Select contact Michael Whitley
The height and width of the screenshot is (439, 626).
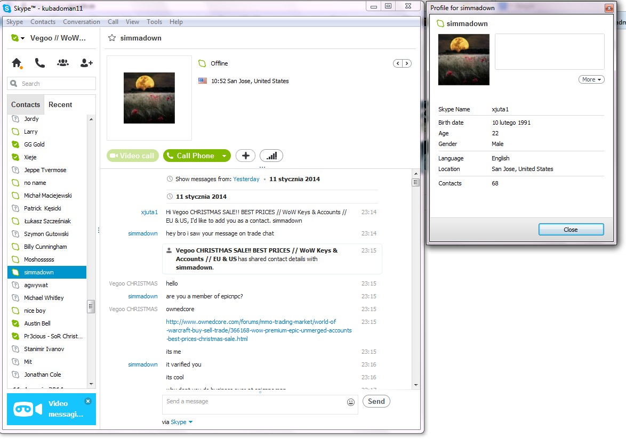(47, 297)
